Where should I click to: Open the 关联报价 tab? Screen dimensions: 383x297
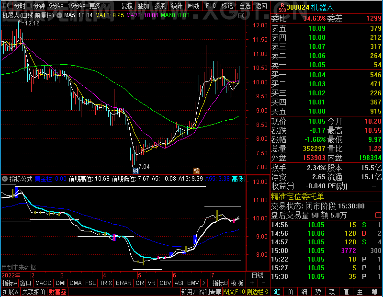coord(34,292)
